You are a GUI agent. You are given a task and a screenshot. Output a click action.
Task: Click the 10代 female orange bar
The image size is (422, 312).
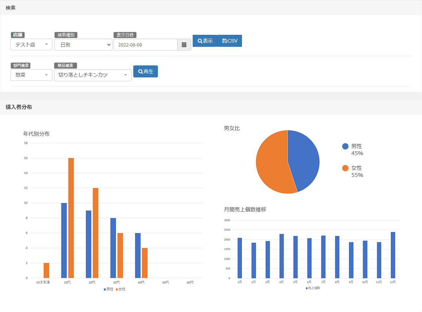click(x=71, y=218)
